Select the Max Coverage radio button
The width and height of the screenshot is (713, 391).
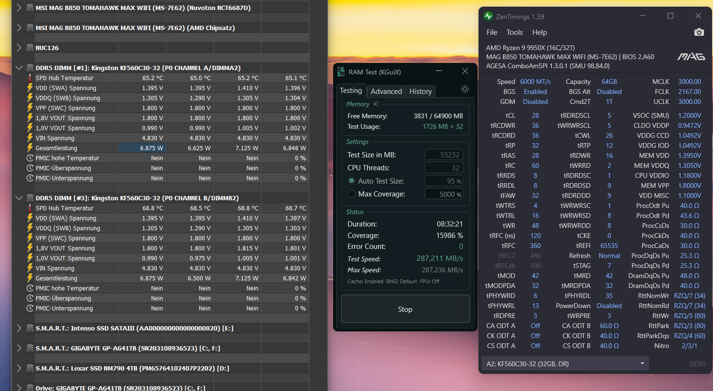[x=352, y=194]
